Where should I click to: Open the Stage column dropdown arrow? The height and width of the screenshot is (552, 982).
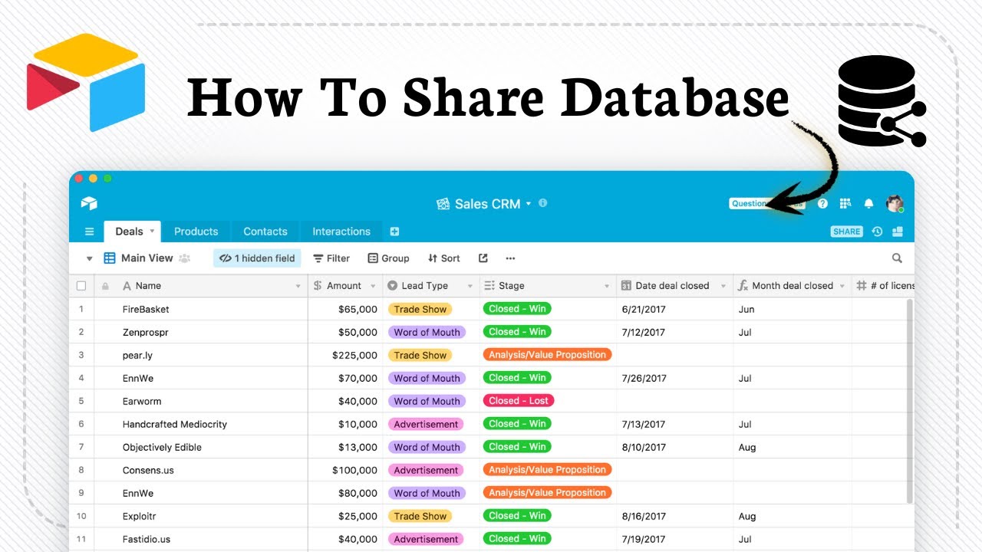[608, 286]
